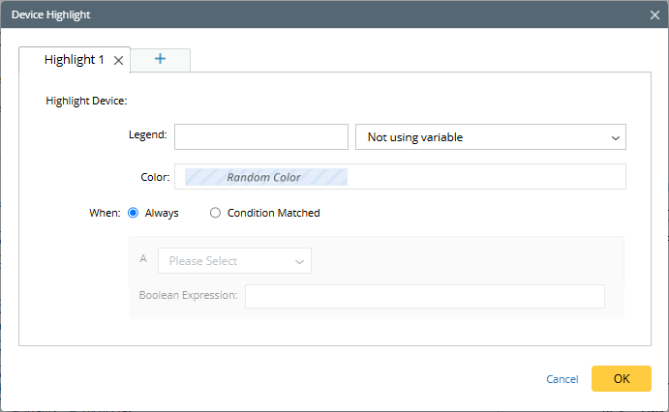
Task: Enable the Condition Matched option
Action: (x=215, y=213)
